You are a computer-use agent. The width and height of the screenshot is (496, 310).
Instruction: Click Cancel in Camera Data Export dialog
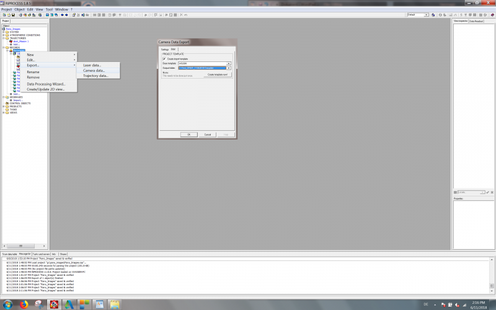click(208, 135)
